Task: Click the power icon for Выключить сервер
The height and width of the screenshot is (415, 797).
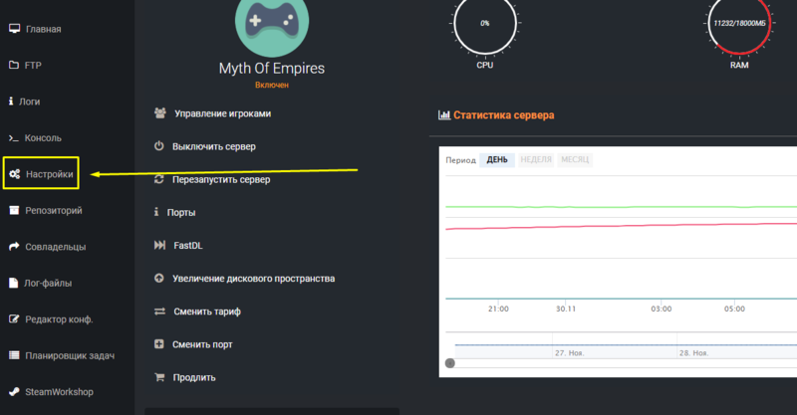Action: tap(158, 146)
